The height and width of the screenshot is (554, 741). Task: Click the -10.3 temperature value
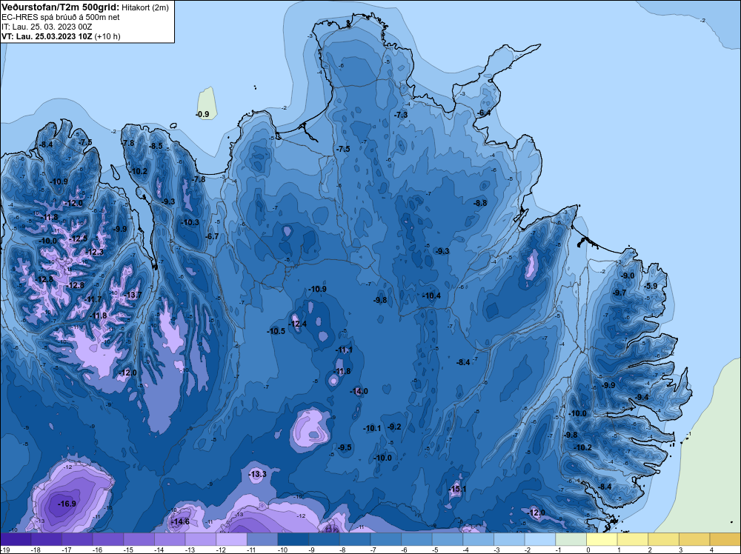[x=190, y=222]
